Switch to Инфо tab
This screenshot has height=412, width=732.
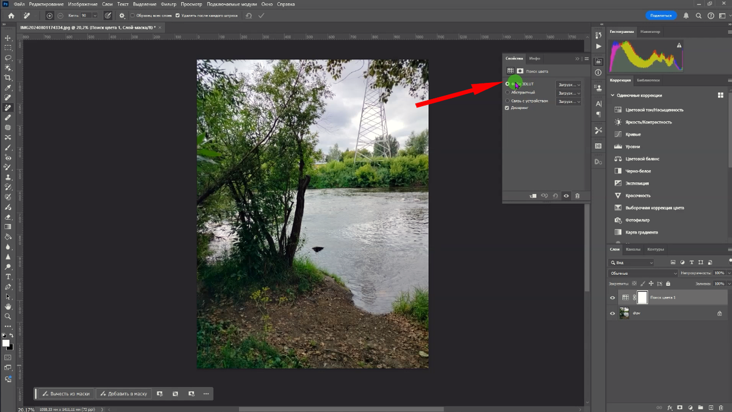[x=535, y=59]
